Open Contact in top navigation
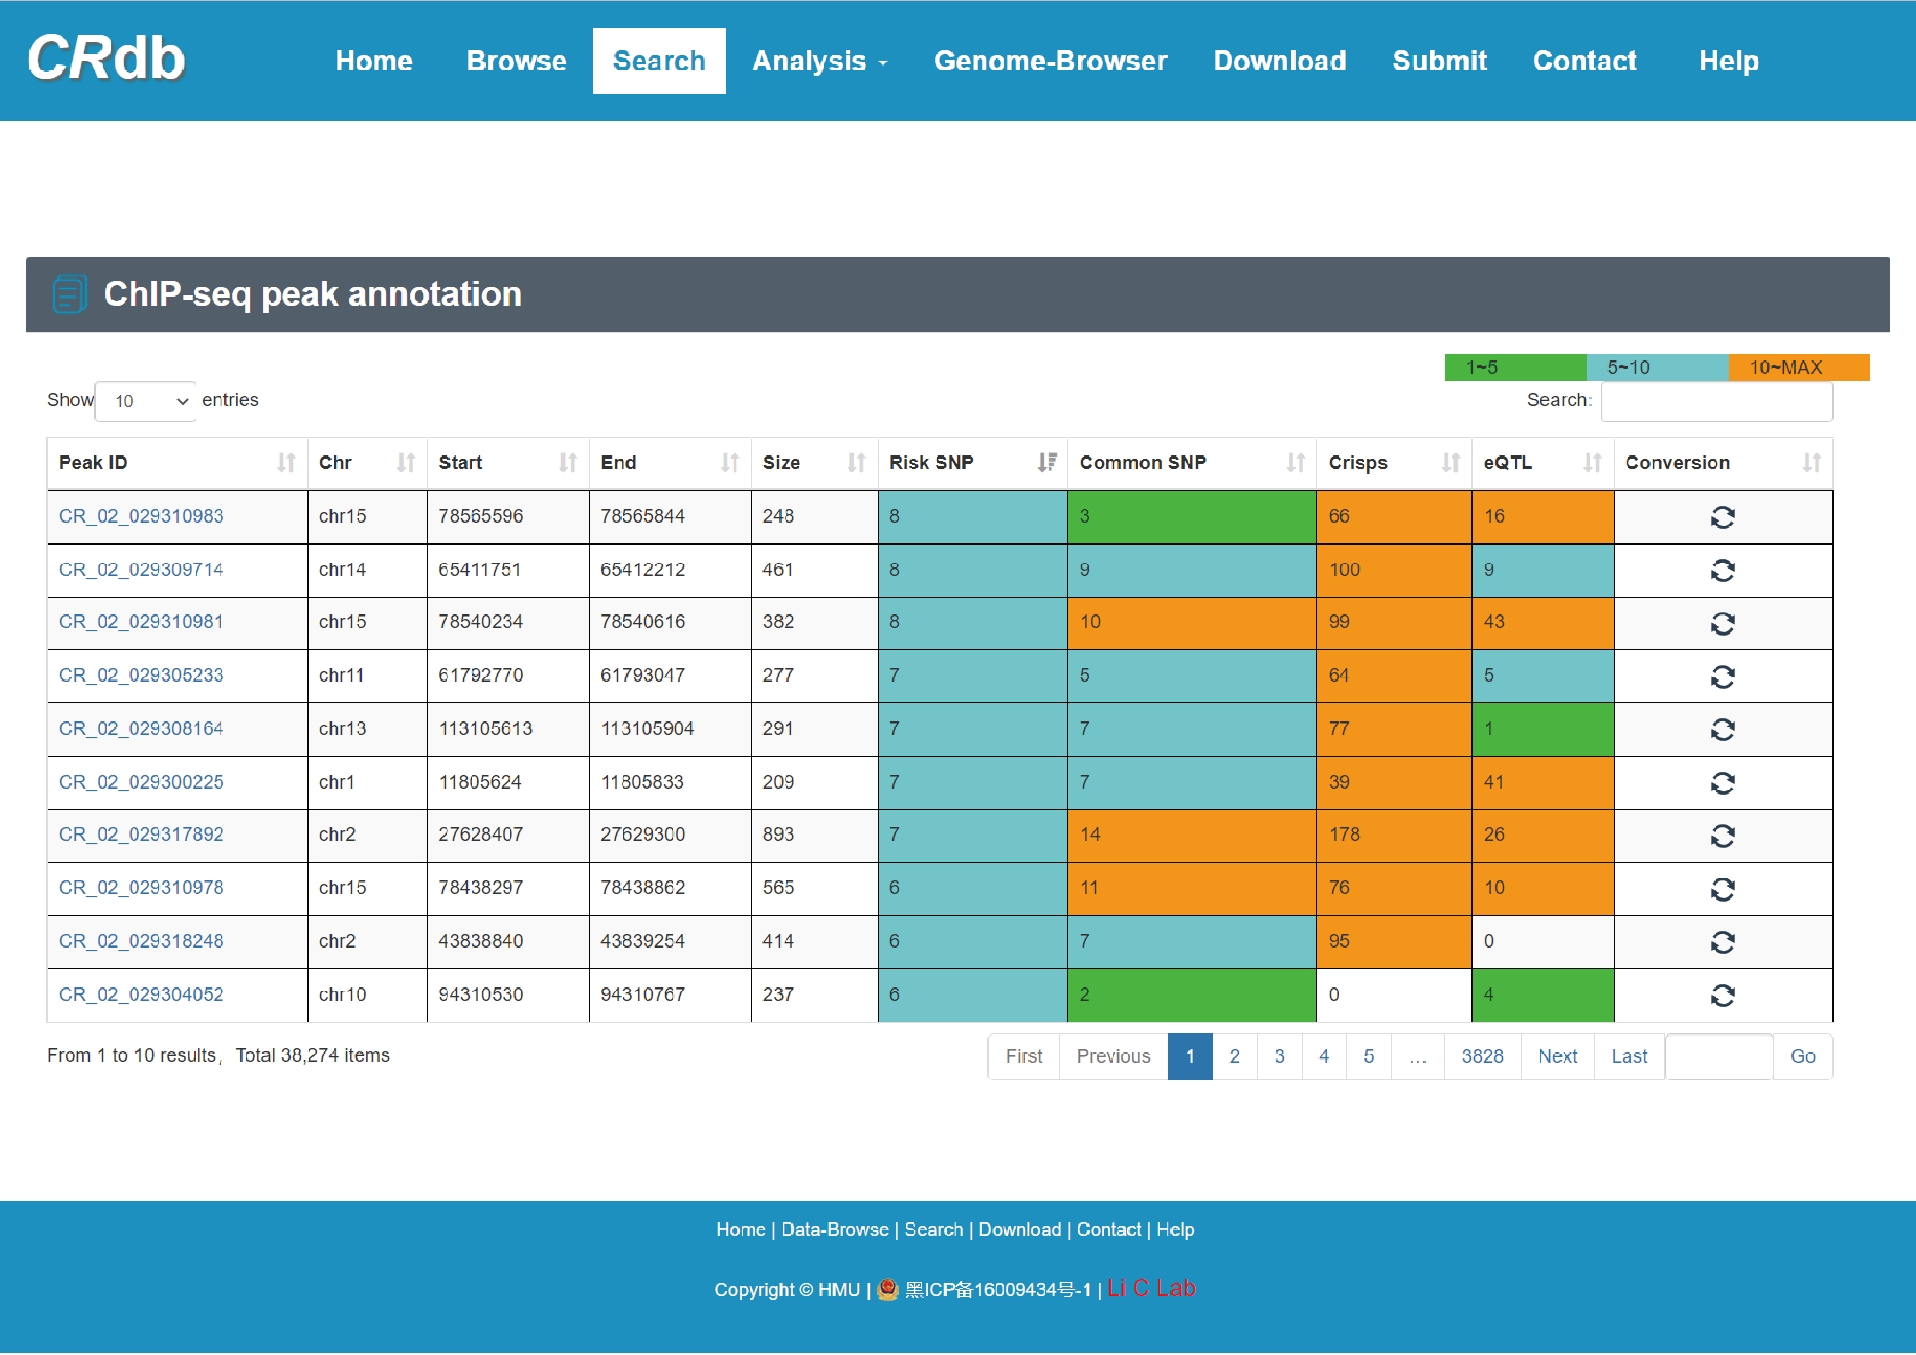1916x1355 pixels. pyautogui.click(x=1584, y=61)
